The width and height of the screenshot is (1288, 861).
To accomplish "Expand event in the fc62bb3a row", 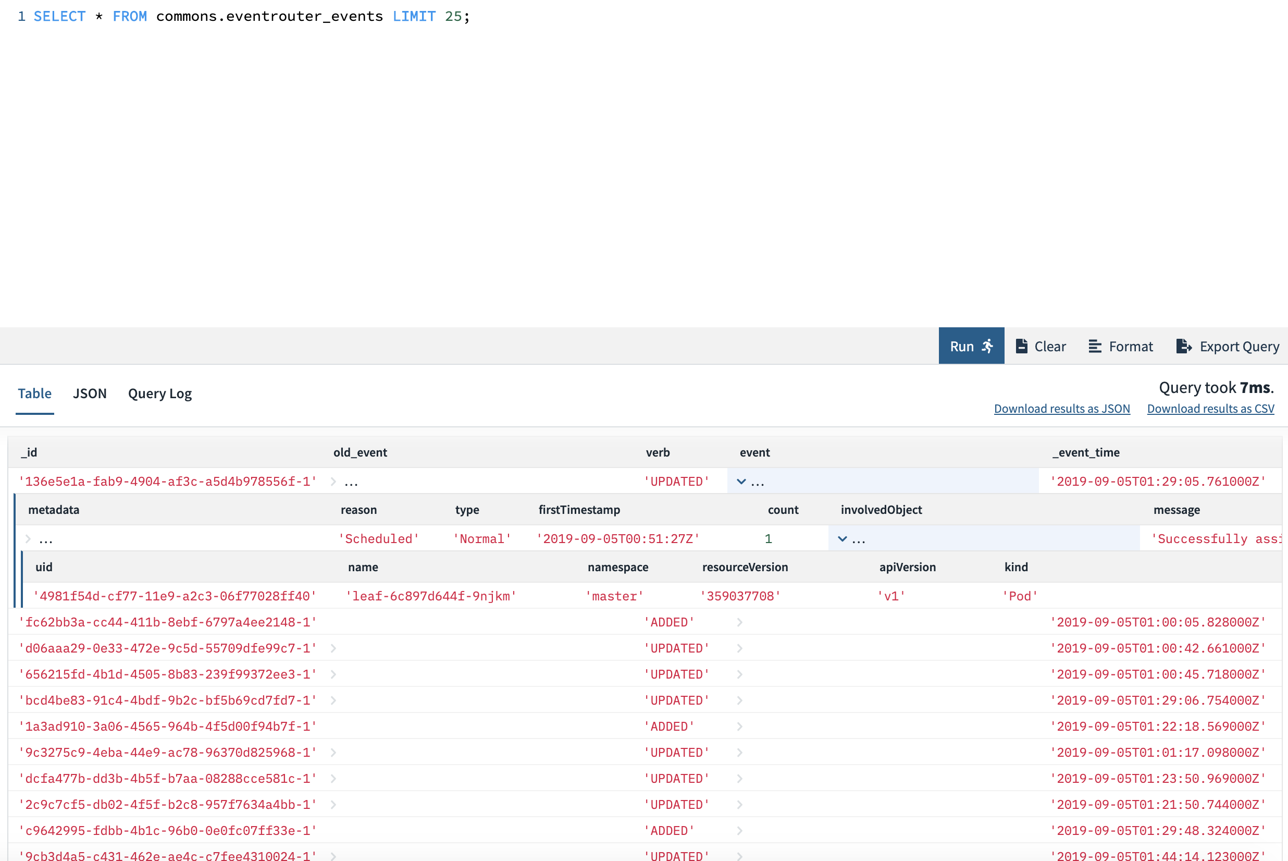I will (740, 622).
